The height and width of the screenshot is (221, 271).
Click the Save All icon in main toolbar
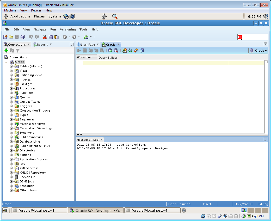click(x=23, y=37)
